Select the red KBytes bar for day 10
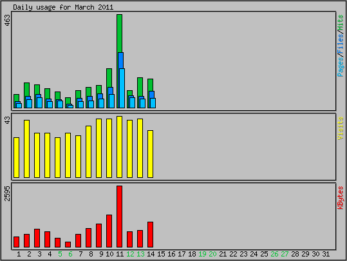This screenshot has height=261, width=347. pyautogui.click(x=109, y=231)
